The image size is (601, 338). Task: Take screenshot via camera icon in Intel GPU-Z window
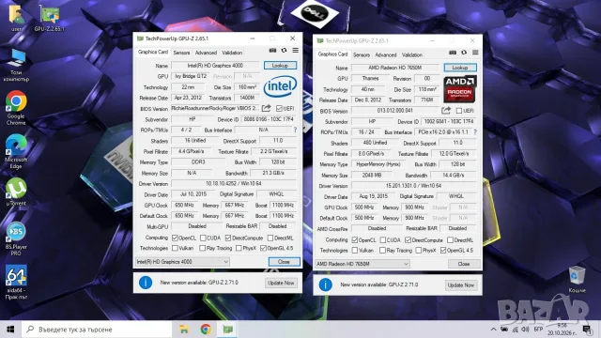coord(272,51)
